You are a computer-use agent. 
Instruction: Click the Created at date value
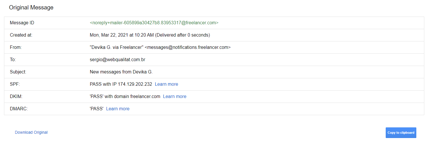(x=150, y=35)
